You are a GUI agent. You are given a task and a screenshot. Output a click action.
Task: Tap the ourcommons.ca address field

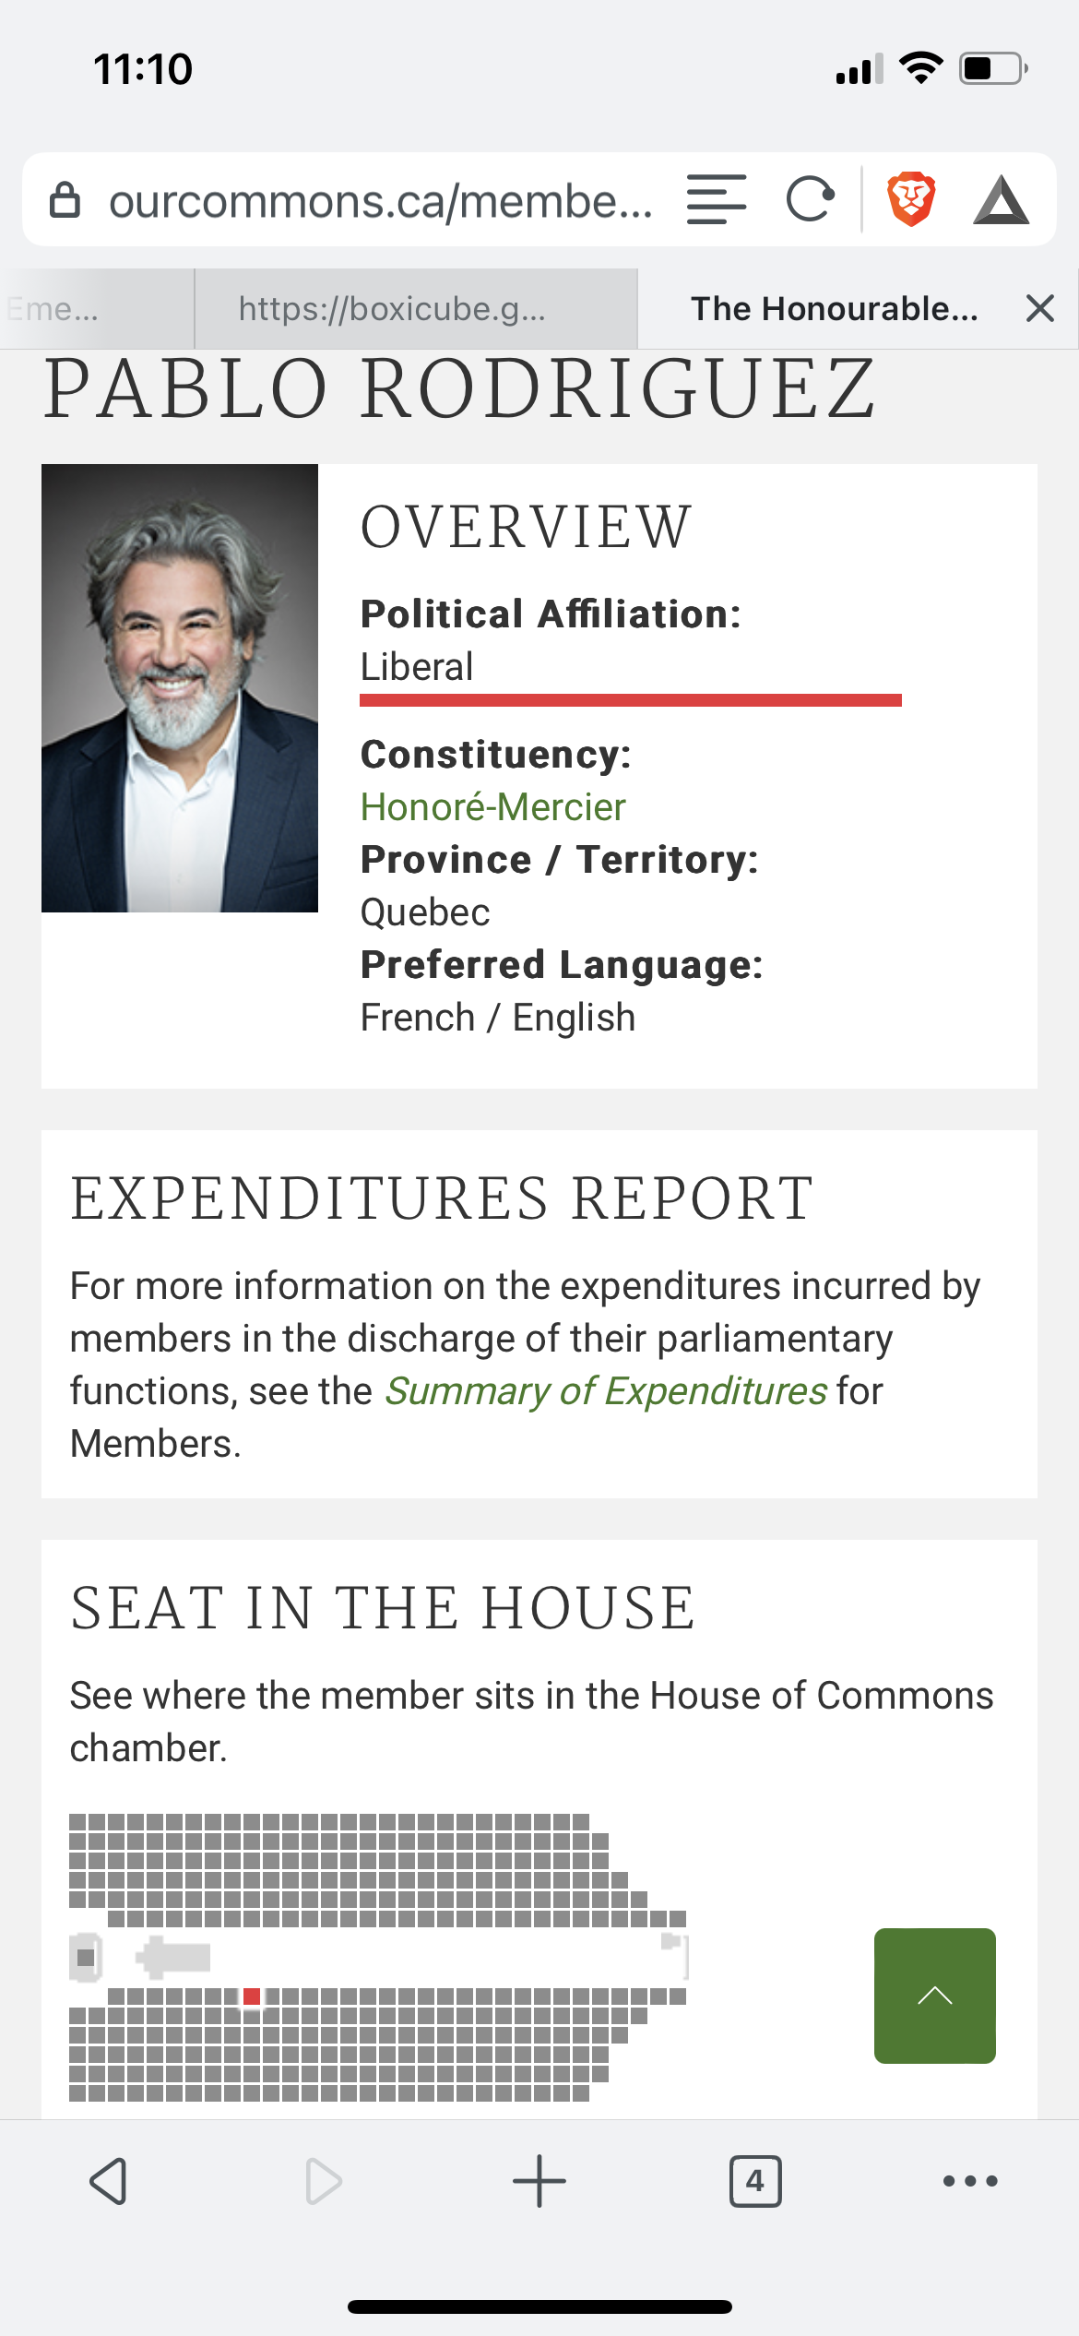point(380,200)
